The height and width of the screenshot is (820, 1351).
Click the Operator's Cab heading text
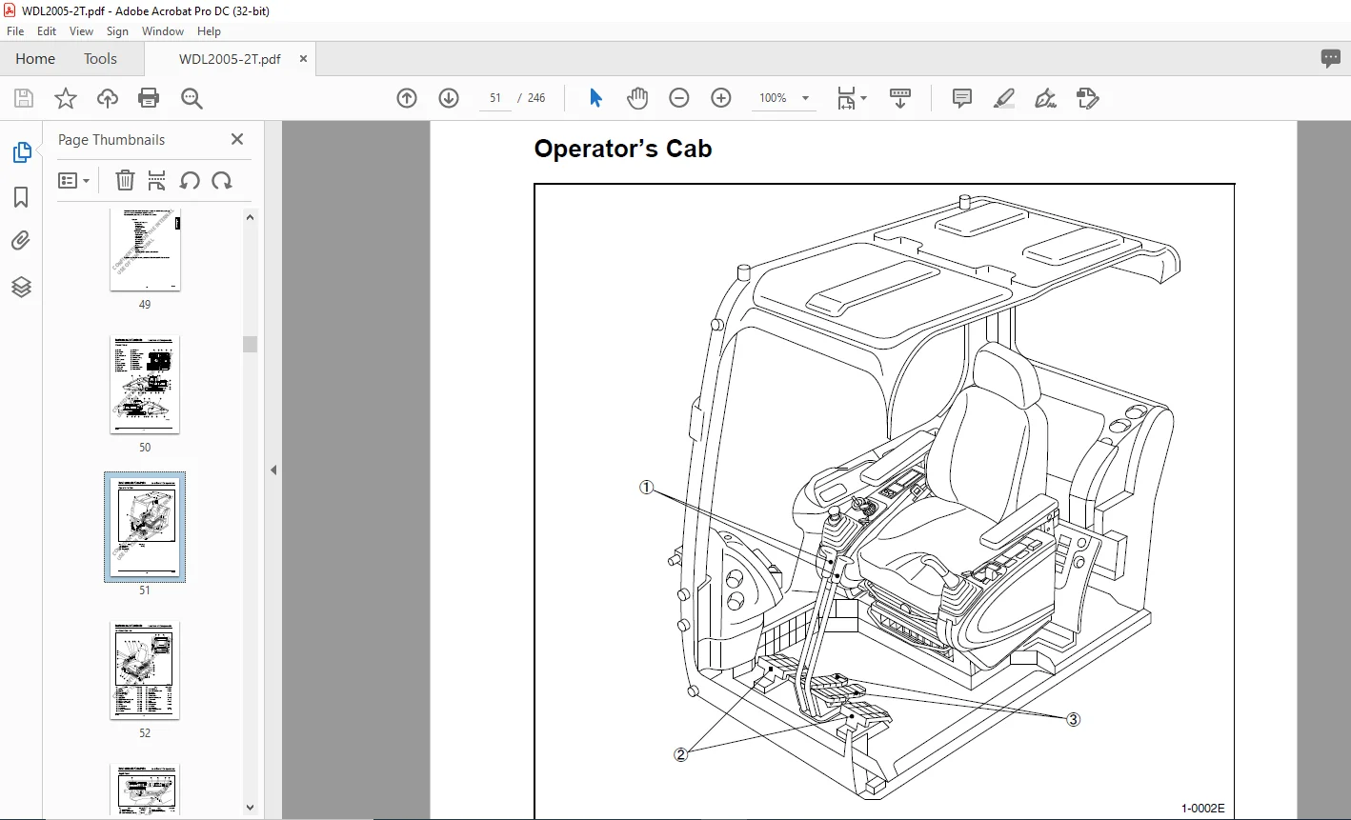(623, 149)
